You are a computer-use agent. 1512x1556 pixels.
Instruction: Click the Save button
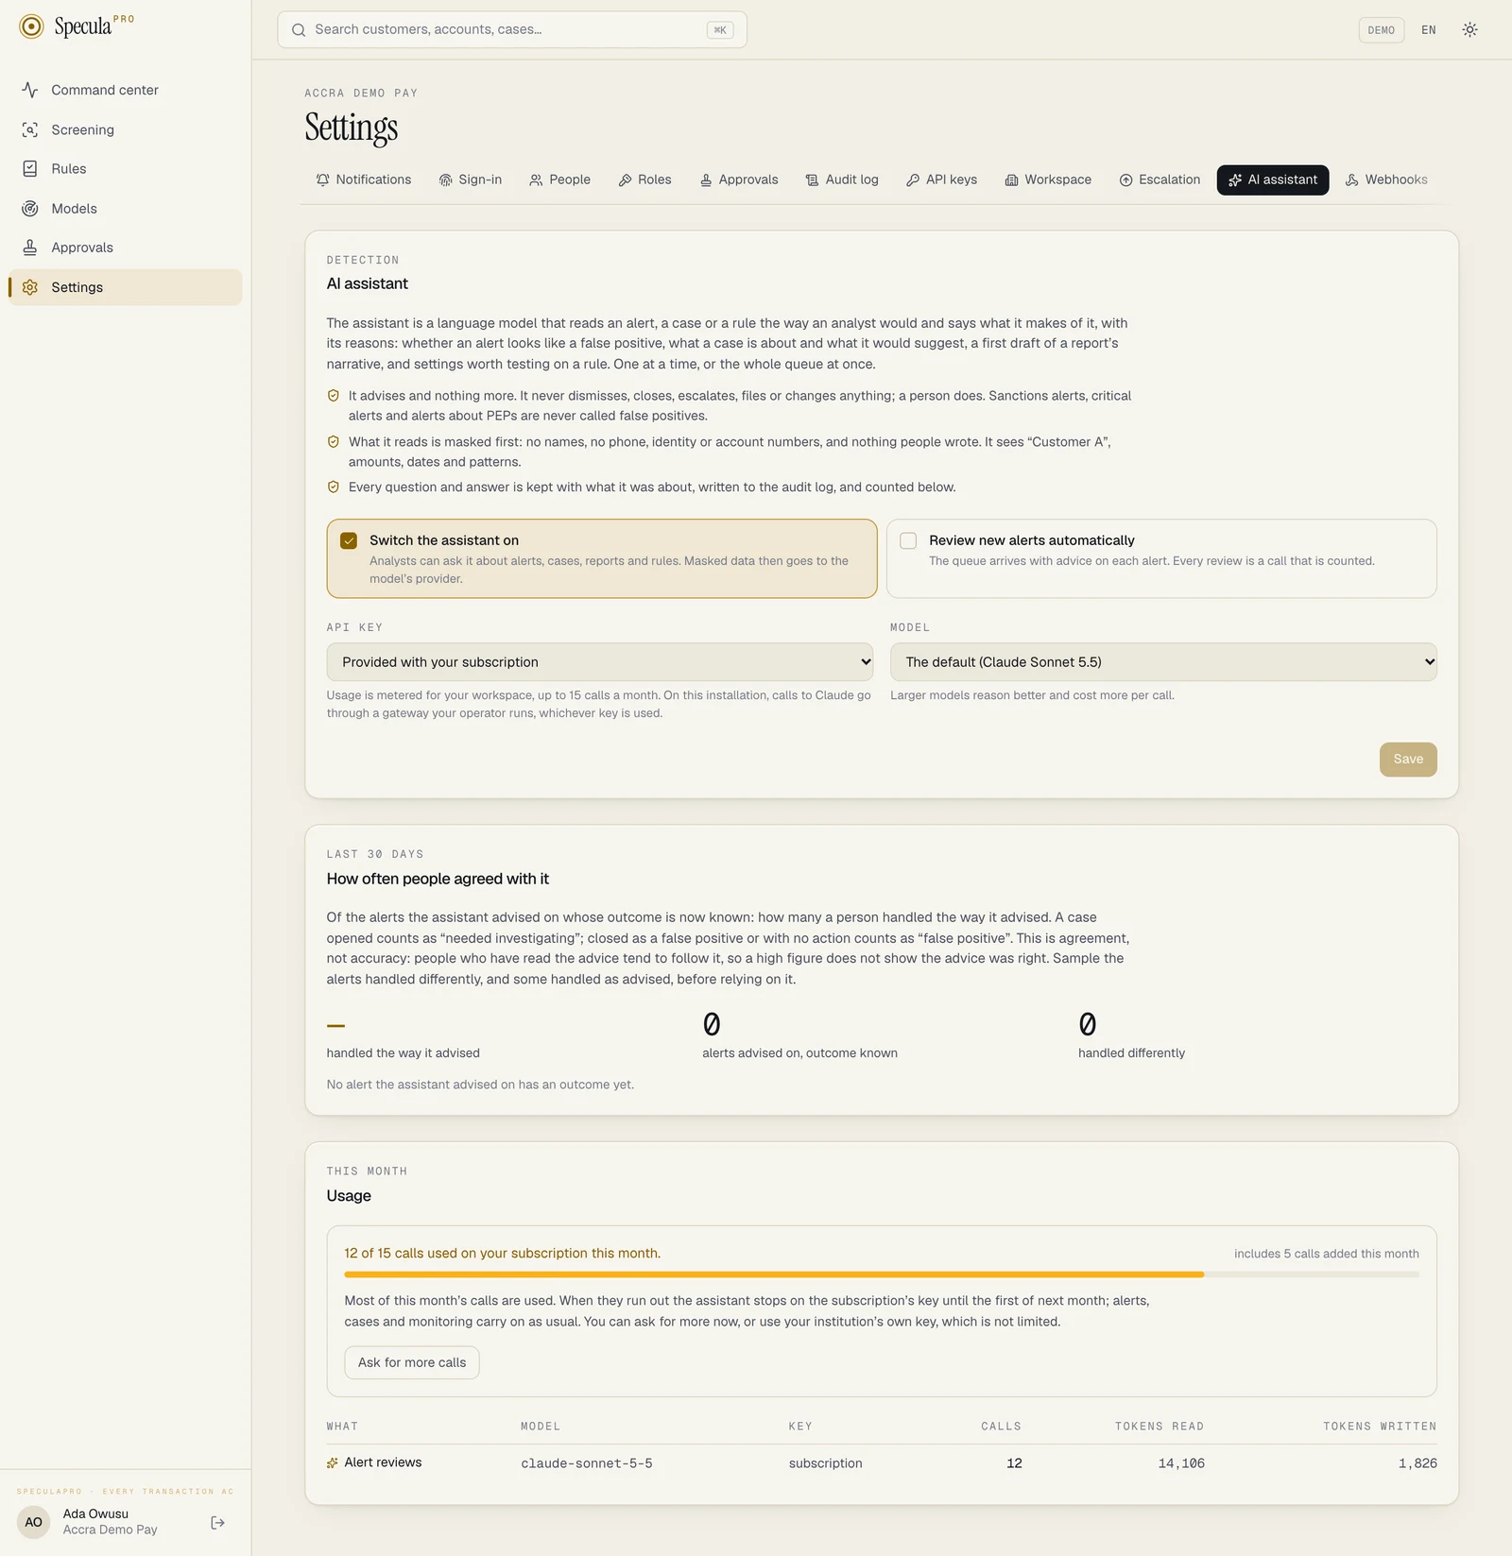click(1408, 760)
